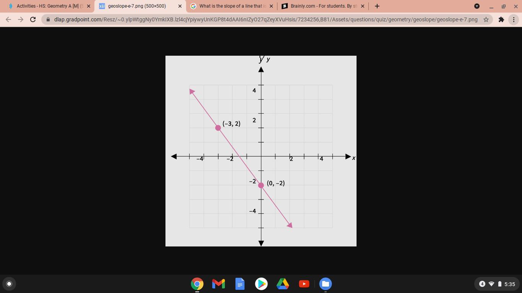The image size is (522, 293).
Task: Close the geoslope-e-7.png tab
Action: click(x=180, y=6)
